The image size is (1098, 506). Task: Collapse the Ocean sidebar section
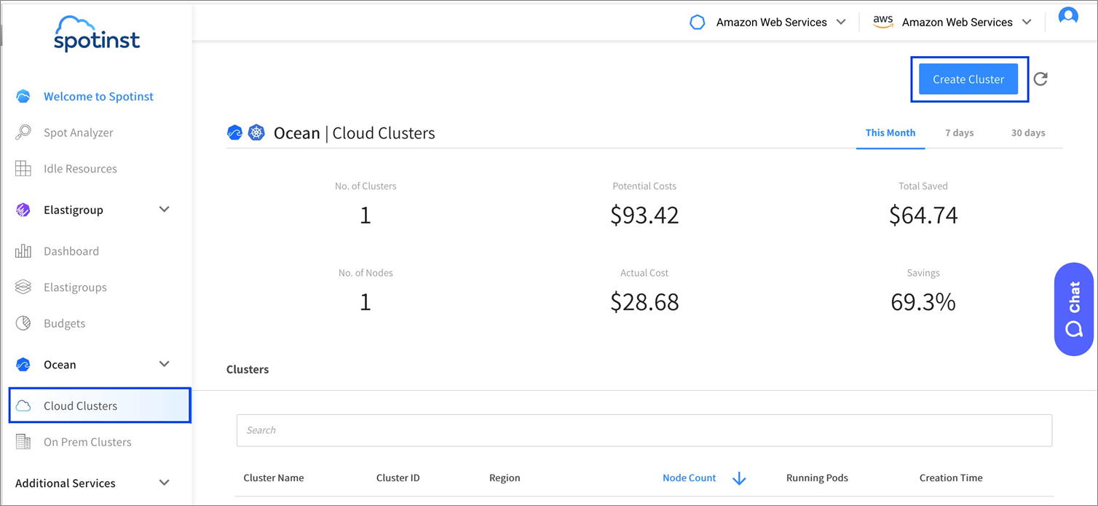point(165,364)
